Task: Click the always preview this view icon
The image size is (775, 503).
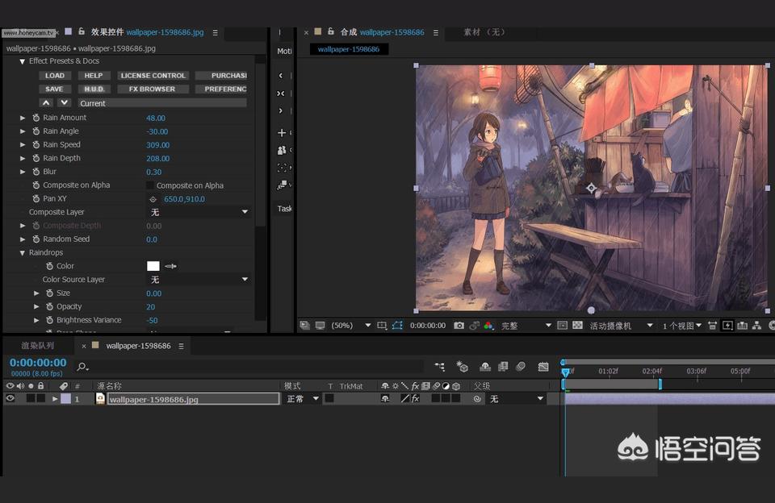Action: [x=305, y=326]
